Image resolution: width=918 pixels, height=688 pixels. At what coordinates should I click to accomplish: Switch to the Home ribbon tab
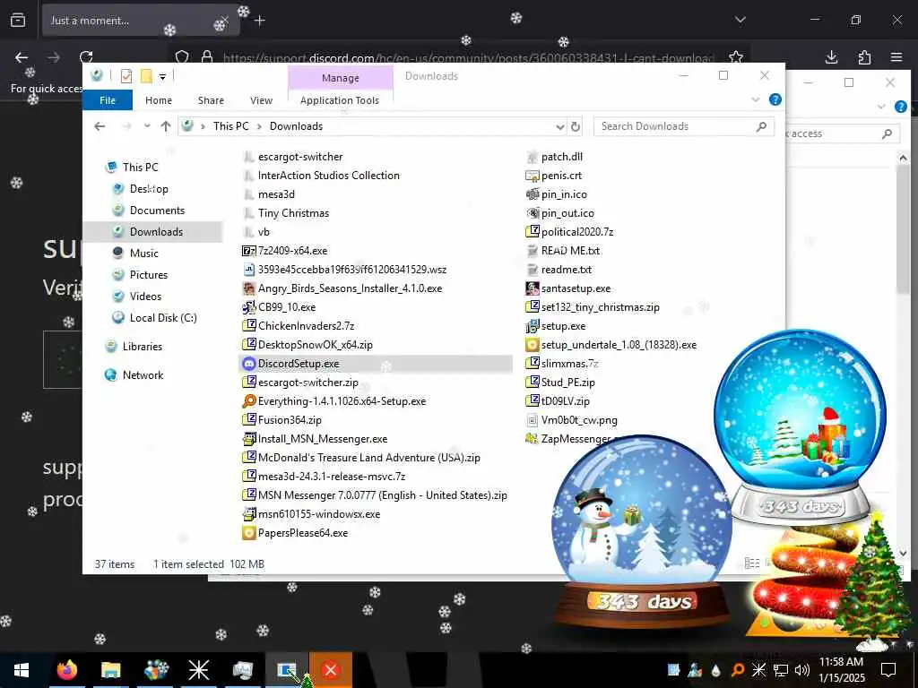(x=159, y=100)
